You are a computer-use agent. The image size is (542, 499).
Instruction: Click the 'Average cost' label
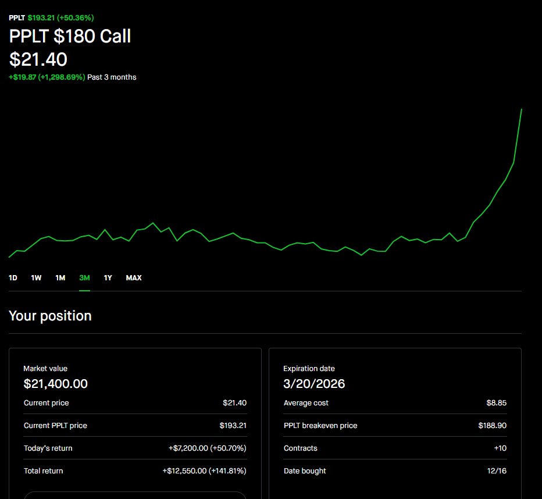(x=306, y=403)
